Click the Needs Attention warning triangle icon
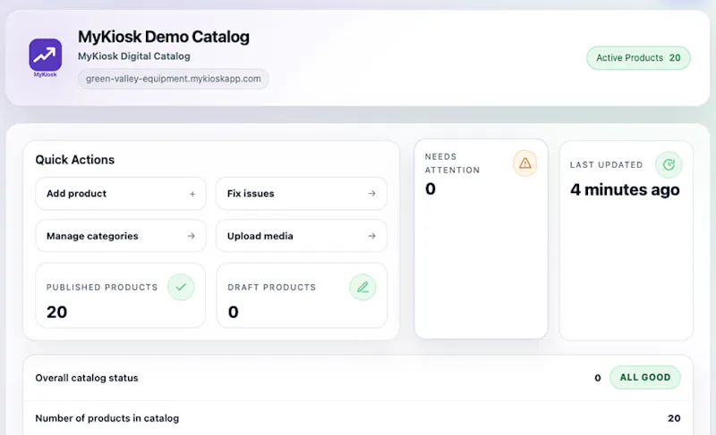The image size is (716, 435). (x=524, y=163)
